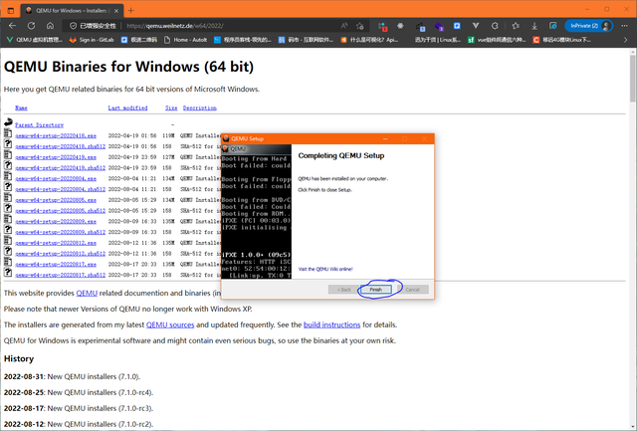Open qemu-w64-setup-20220812.sha512 link

coord(60,254)
